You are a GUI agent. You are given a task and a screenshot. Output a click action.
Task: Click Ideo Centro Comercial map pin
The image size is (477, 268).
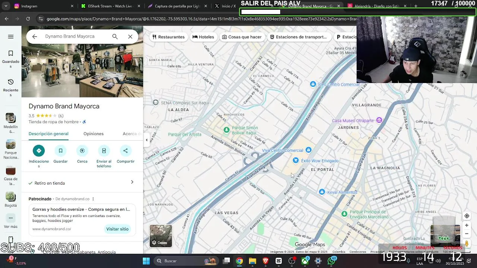tap(313, 84)
